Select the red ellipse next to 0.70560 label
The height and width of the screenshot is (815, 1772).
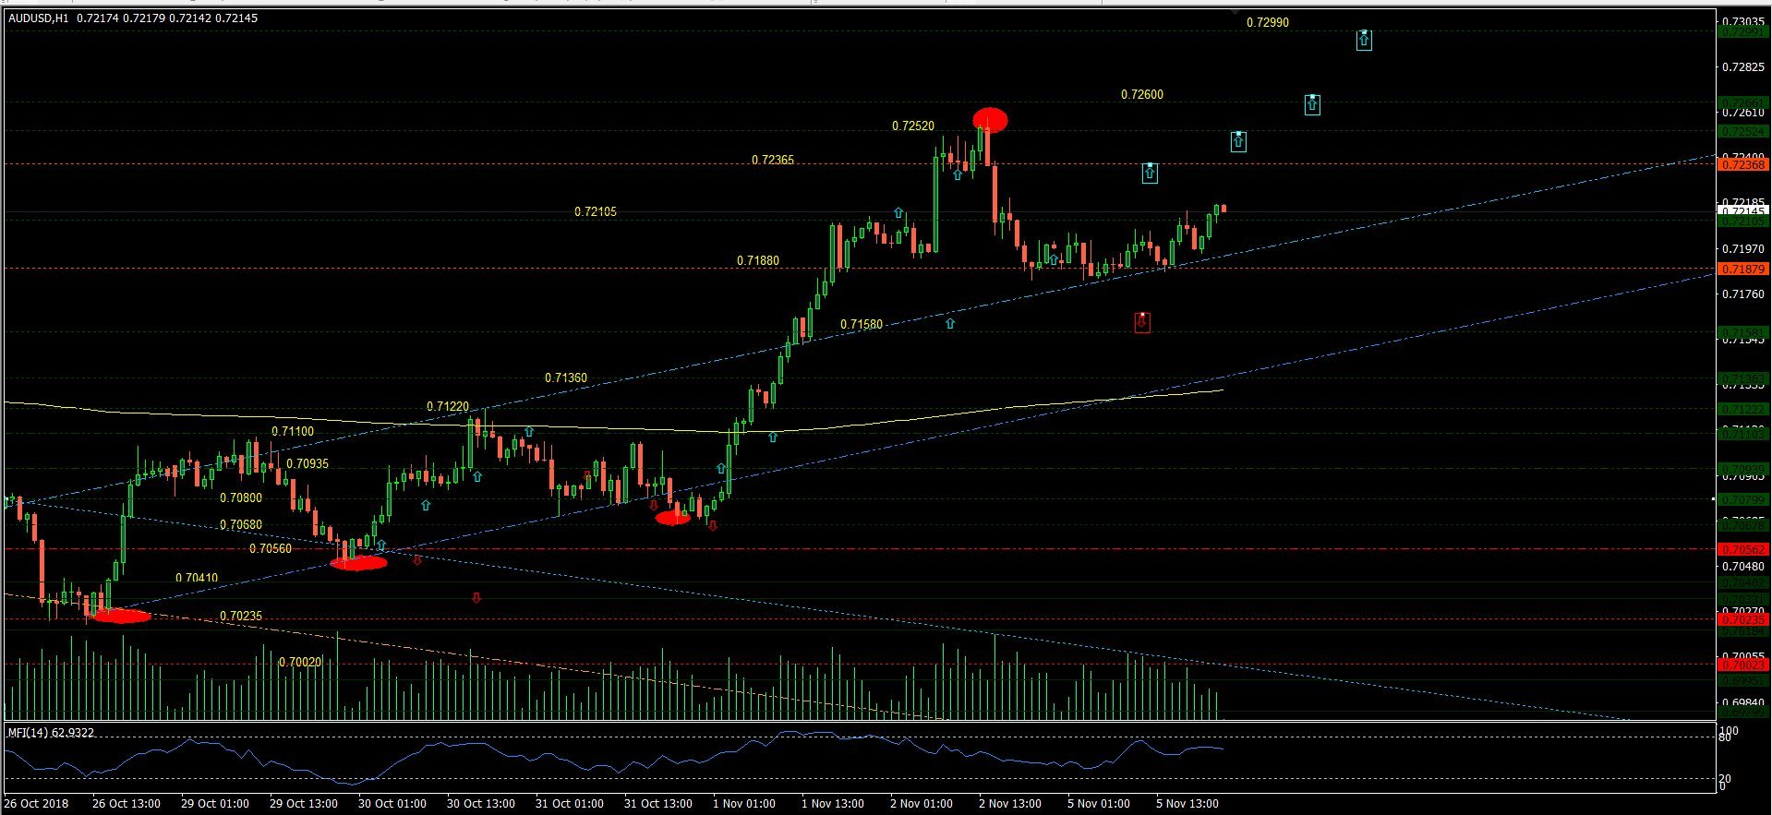tap(358, 563)
